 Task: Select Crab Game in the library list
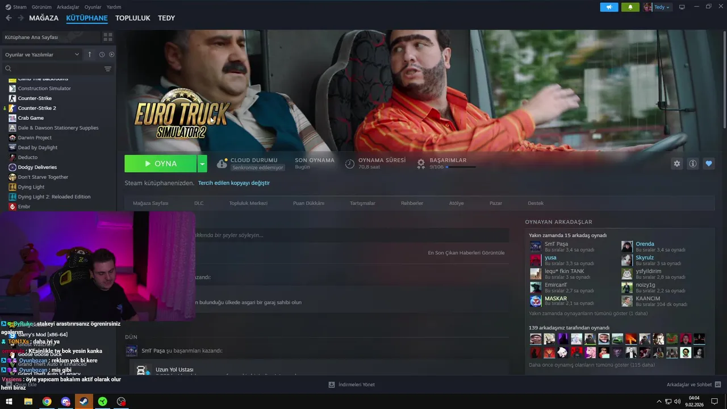pos(31,118)
